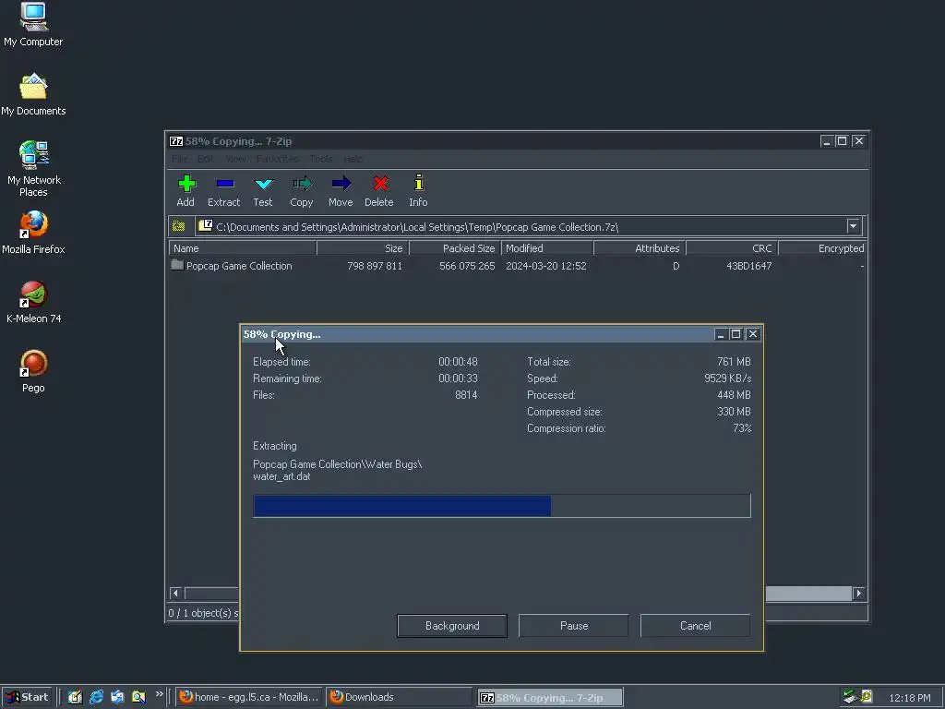Sort by the Size column header
Screen dimensions: 945x709
pyautogui.click(x=363, y=248)
